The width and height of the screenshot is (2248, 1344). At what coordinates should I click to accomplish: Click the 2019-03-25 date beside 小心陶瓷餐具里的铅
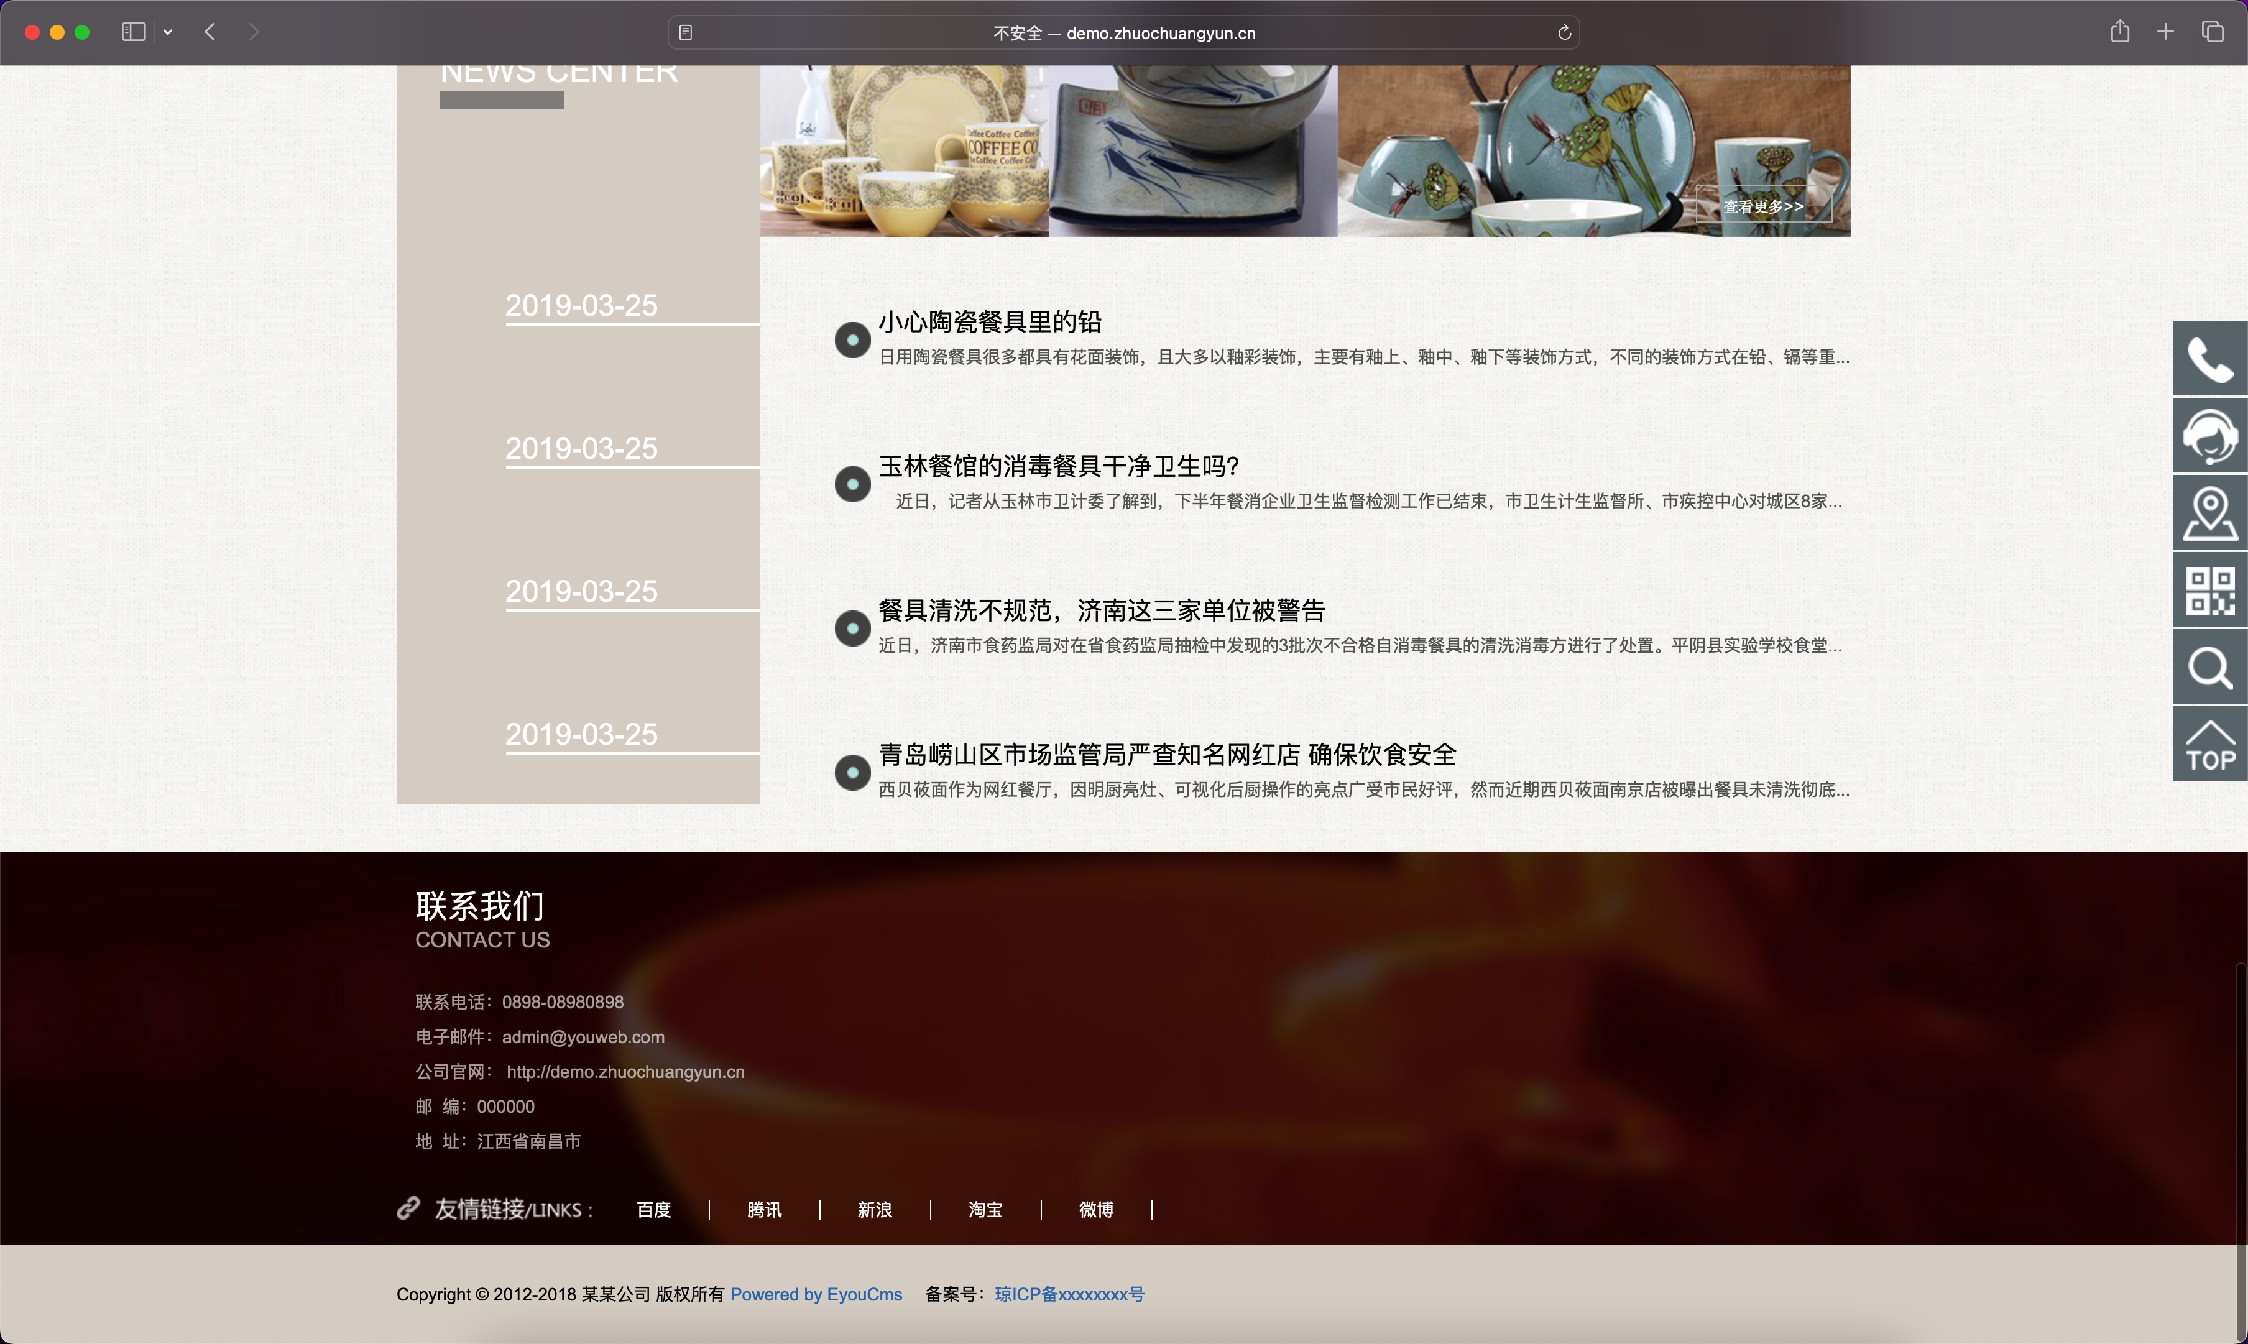581,305
